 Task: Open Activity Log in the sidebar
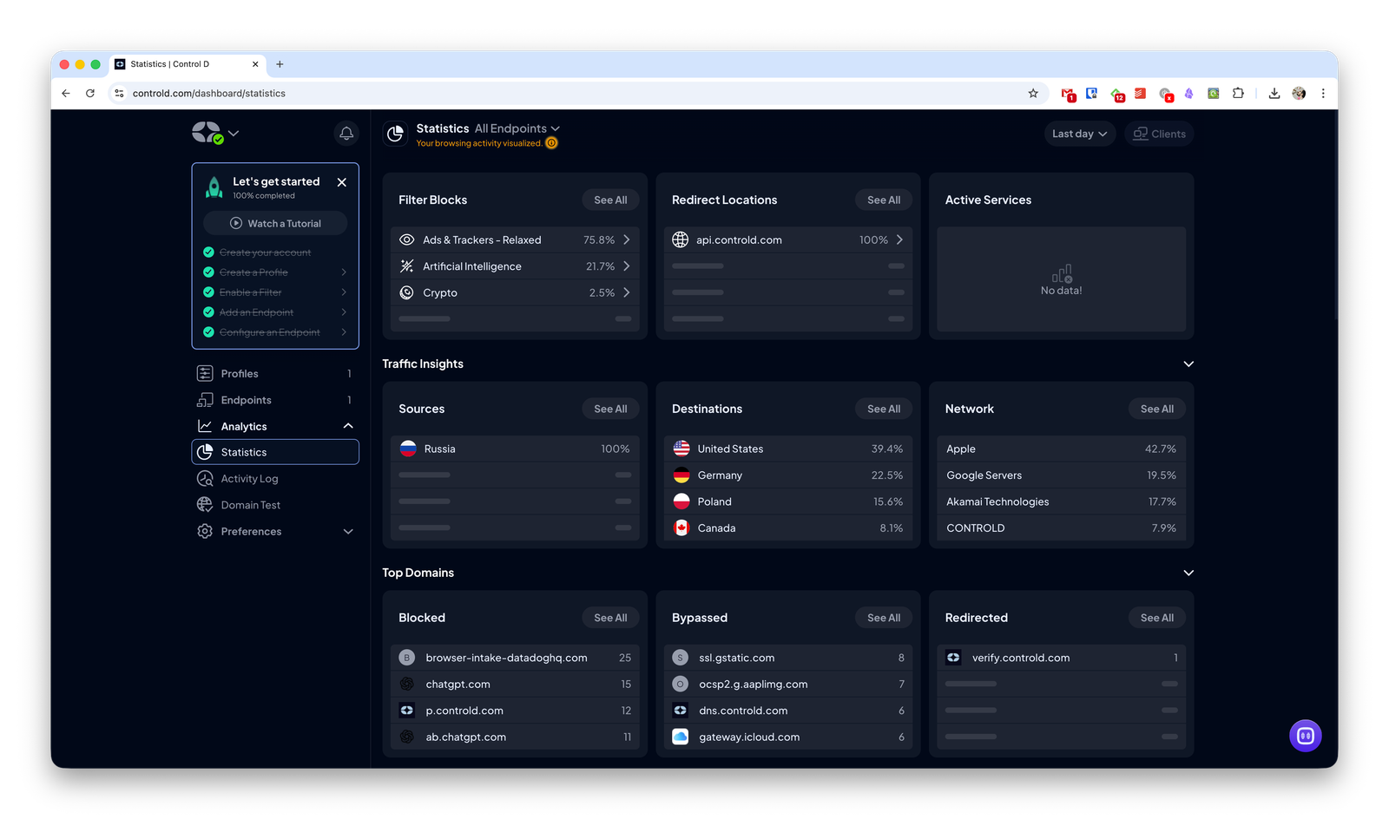[249, 479]
